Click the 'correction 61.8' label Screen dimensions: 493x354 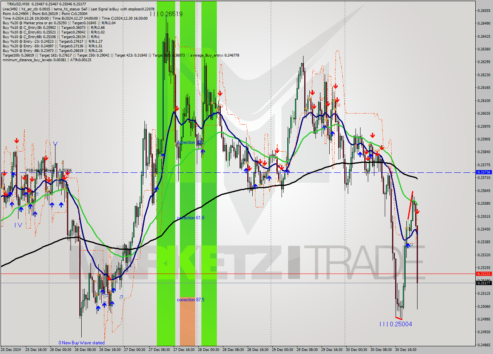190,218
